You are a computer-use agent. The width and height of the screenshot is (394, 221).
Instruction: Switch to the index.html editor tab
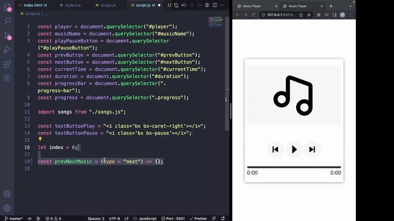(33, 5)
